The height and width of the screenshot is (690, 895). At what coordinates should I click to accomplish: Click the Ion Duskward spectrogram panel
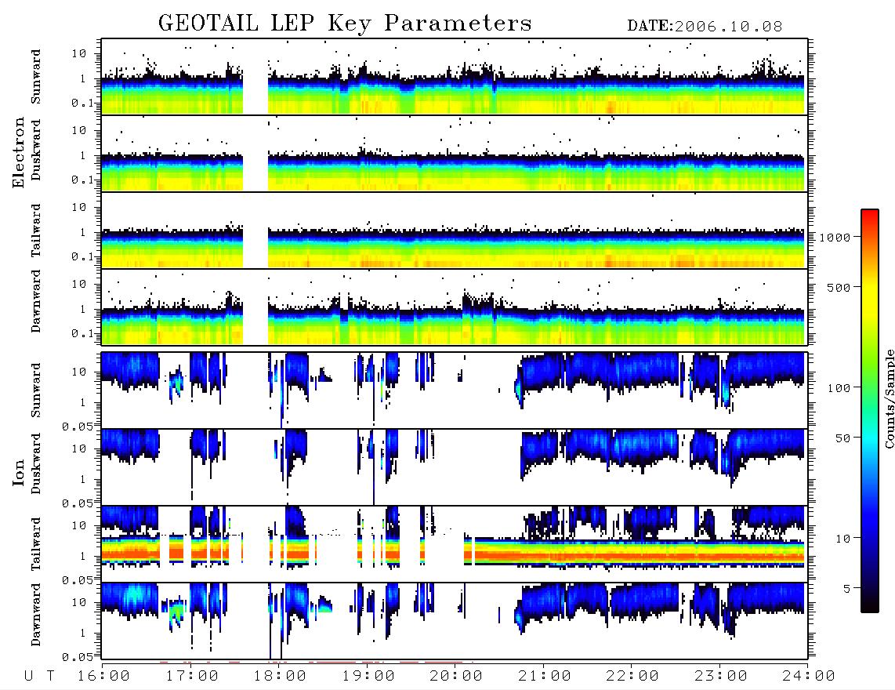(455, 467)
